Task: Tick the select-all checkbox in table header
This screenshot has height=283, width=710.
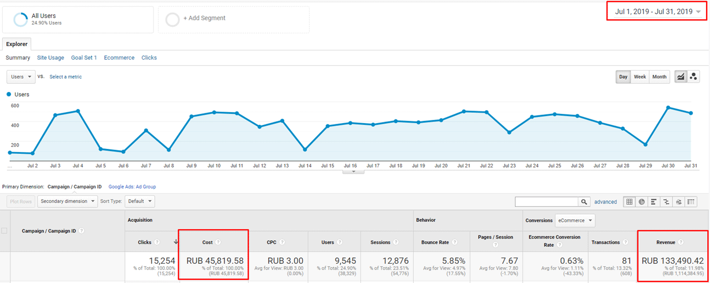Action: click(x=4, y=231)
